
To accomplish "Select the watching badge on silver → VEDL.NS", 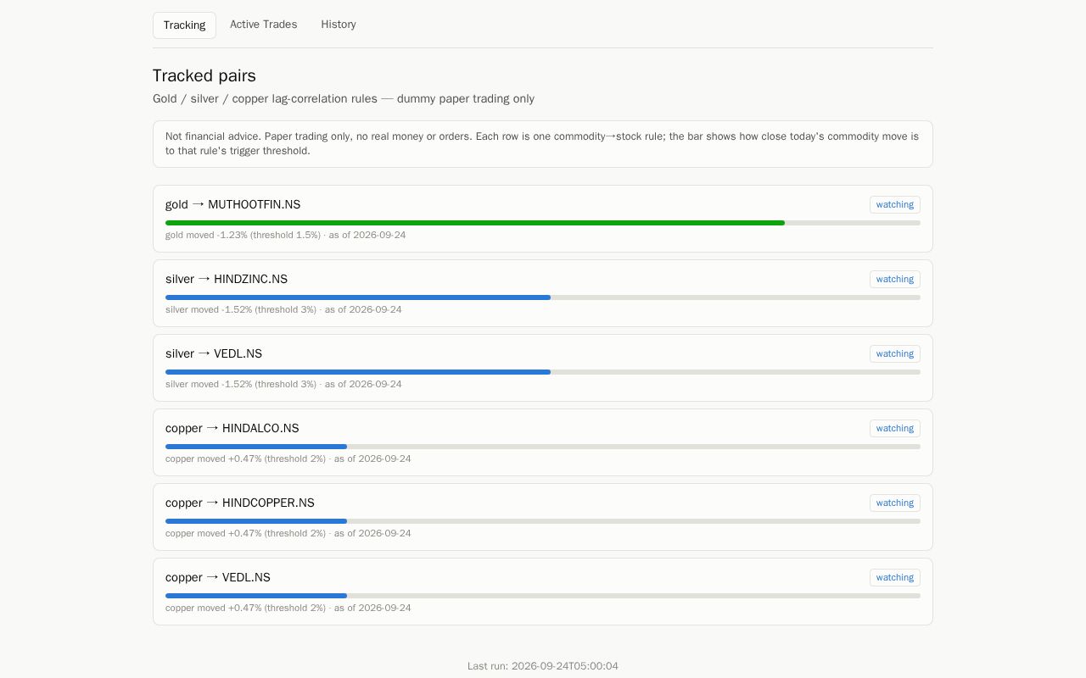I will [x=895, y=353].
